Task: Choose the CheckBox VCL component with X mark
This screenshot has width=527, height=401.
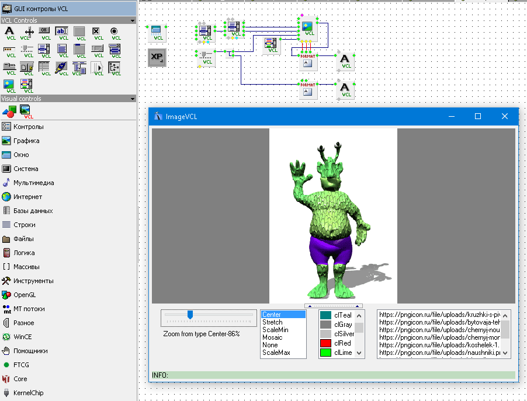Action: point(97,33)
